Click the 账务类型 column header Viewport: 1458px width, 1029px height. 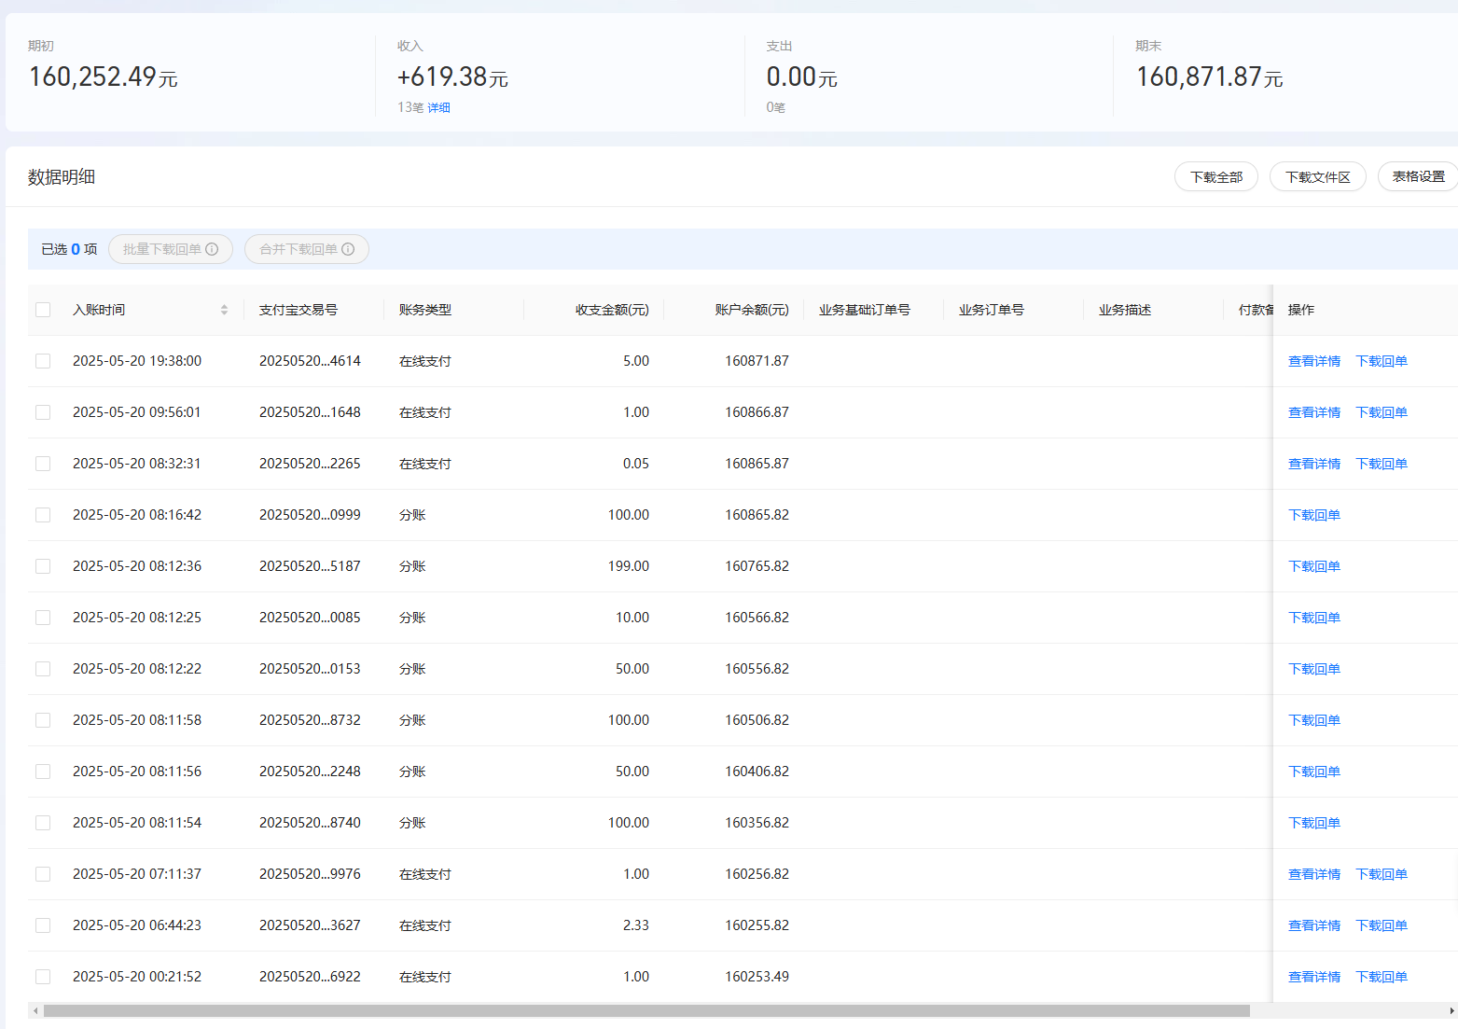pyautogui.click(x=425, y=310)
